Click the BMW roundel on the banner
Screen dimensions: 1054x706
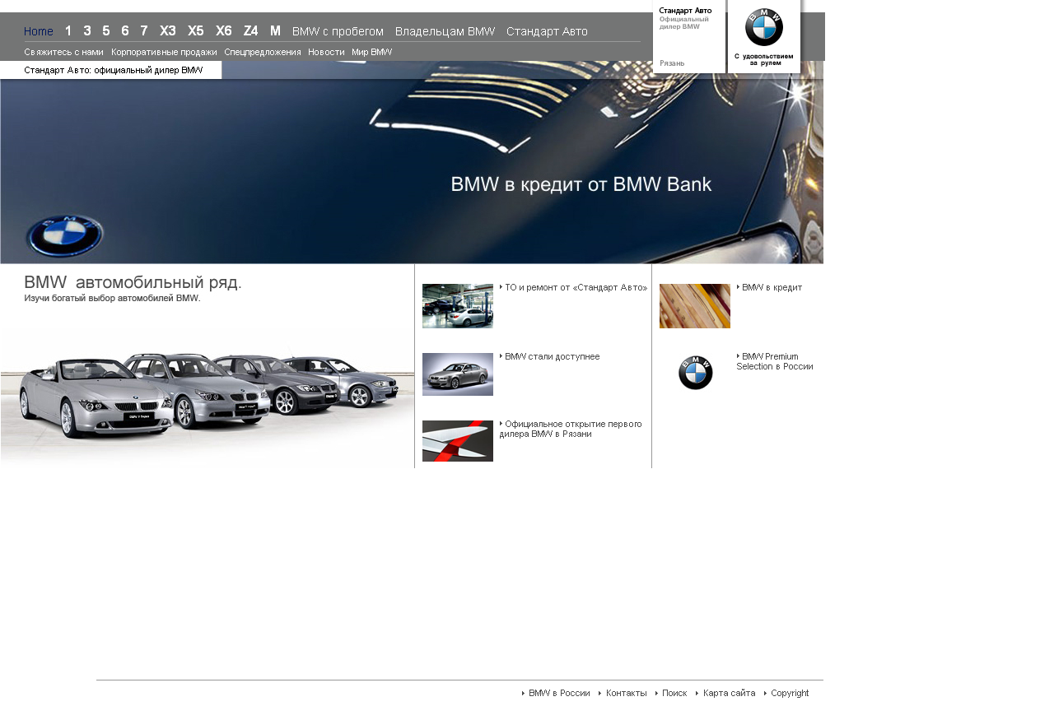tap(64, 235)
